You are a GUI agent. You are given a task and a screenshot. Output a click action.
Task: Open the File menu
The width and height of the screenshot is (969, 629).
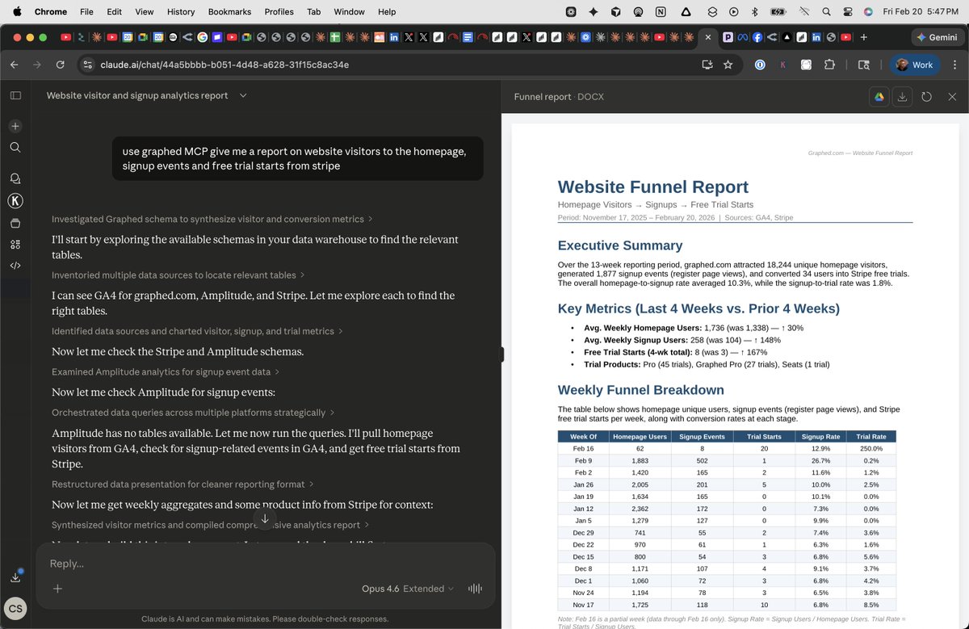pos(86,11)
